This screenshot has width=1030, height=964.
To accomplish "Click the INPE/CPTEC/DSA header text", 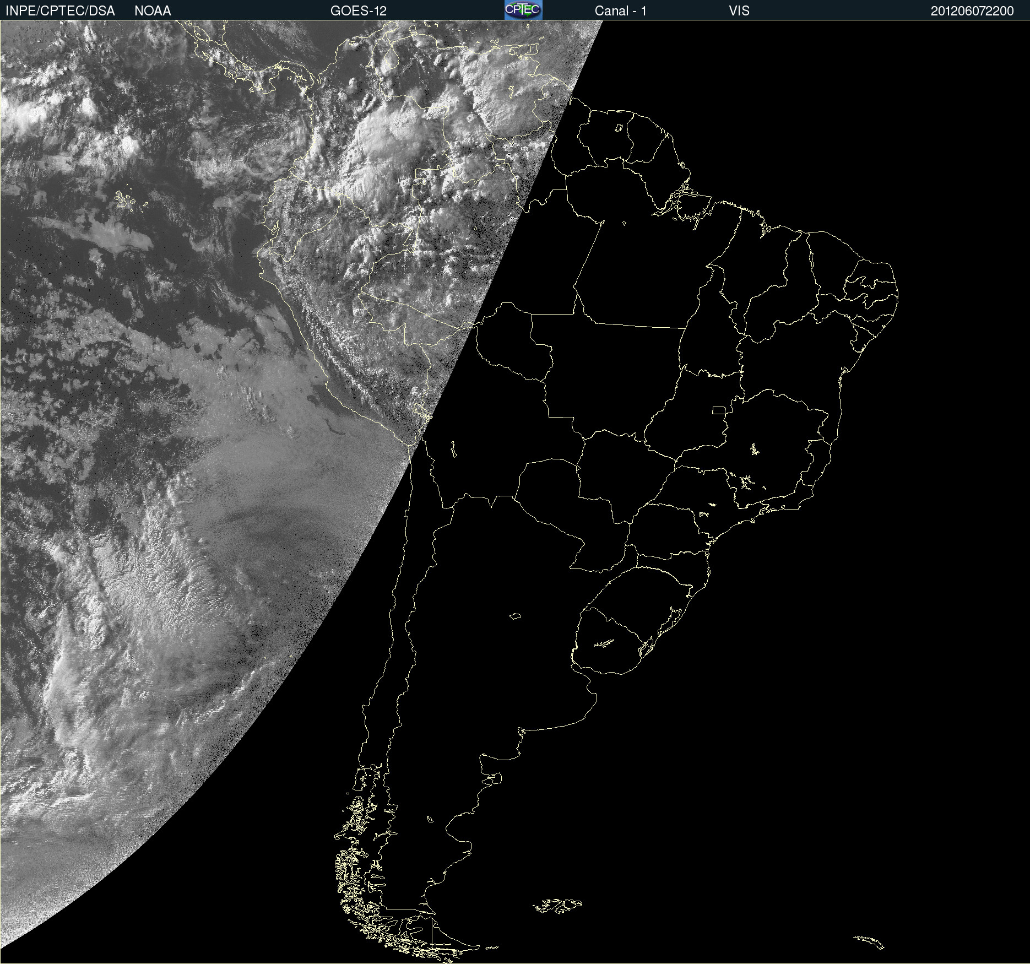I will coord(60,11).
